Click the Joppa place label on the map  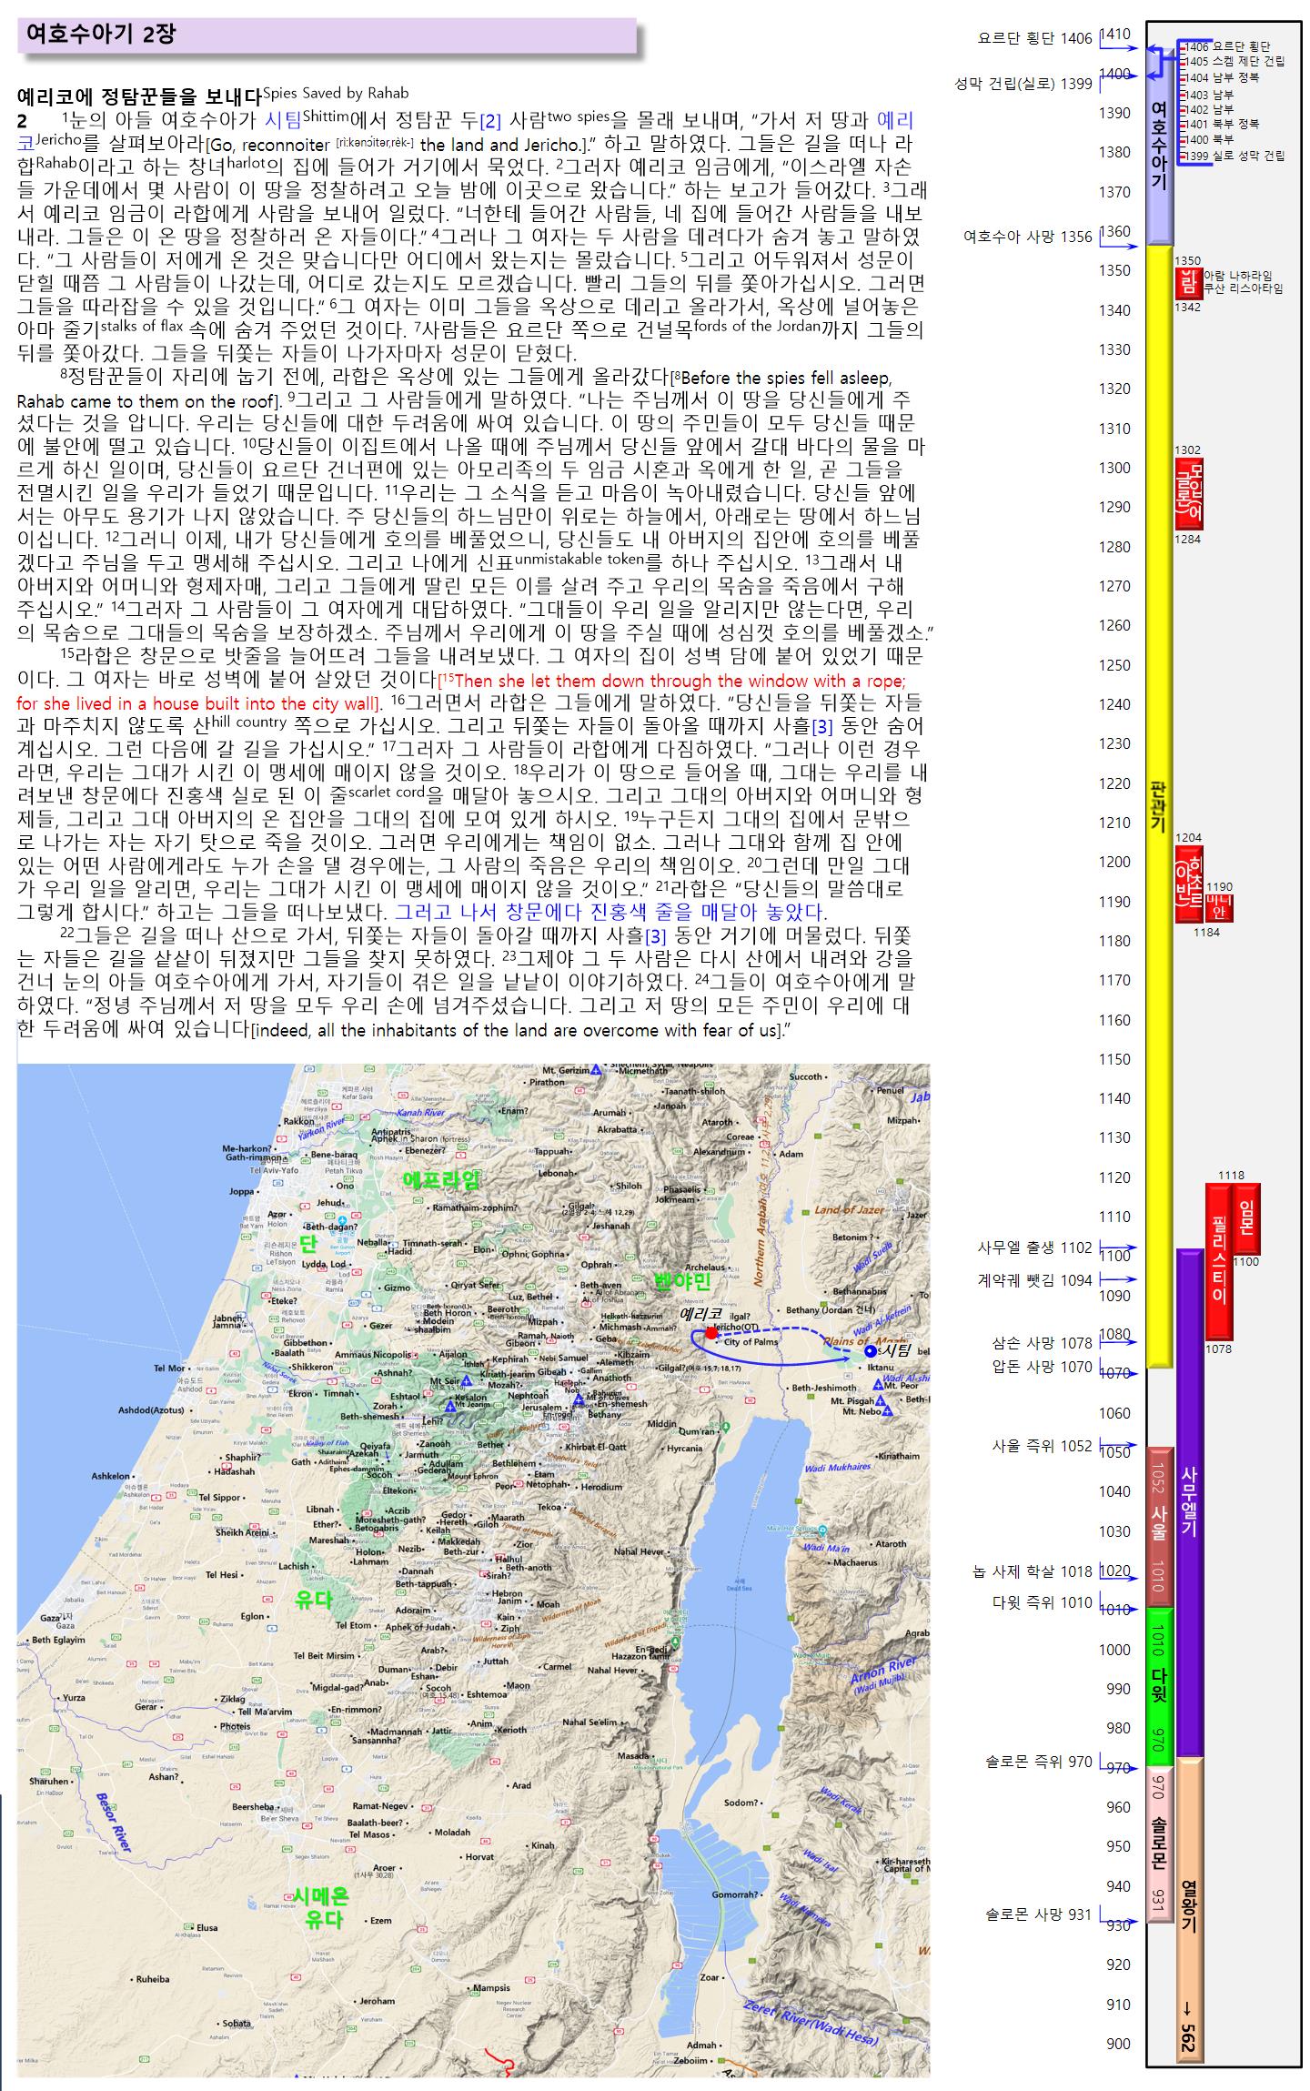tap(241, 1191)
